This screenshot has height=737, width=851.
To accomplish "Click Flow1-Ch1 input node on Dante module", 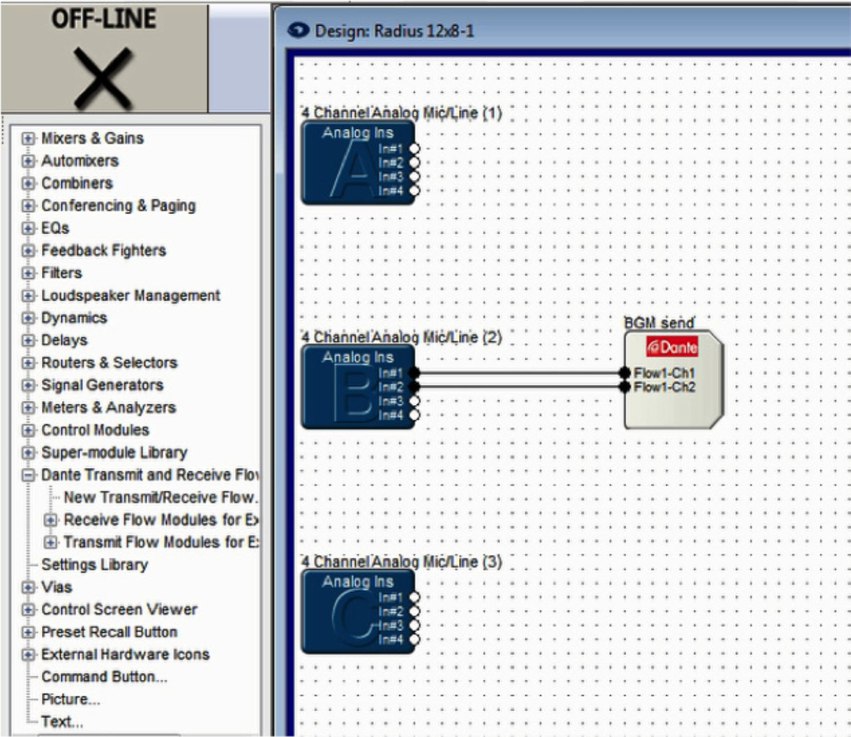I will click(625, 373).
